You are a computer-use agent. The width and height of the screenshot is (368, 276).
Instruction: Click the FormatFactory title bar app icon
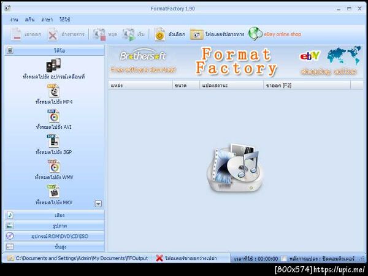7,8
